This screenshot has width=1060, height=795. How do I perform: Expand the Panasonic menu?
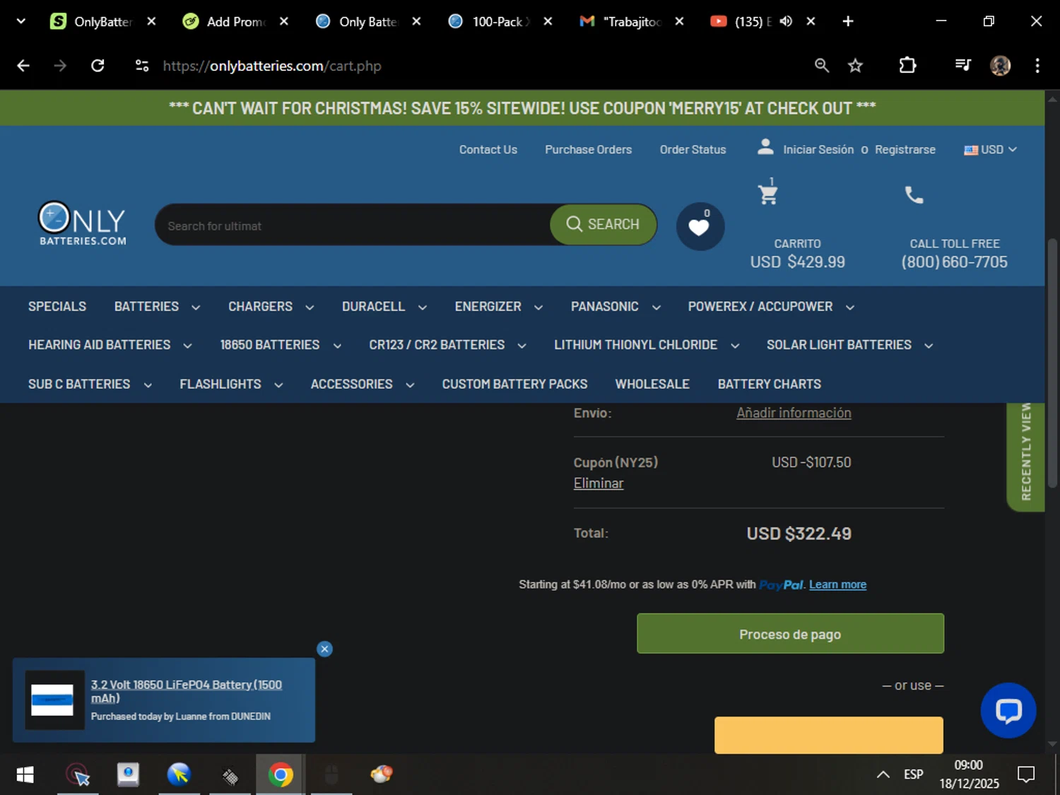[x=616, y=307]
